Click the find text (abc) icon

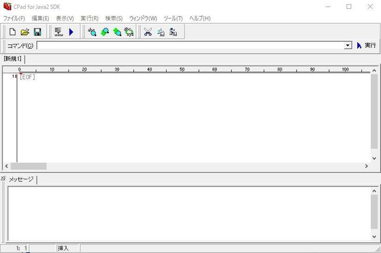click(92, 31)
